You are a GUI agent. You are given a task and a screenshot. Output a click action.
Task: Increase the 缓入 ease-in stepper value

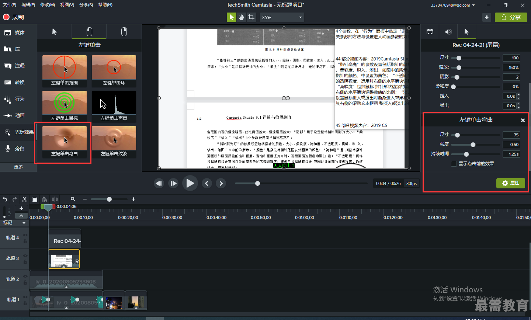[518, 94]
